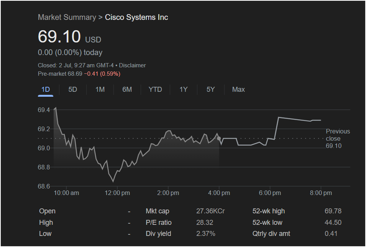
Task: Click the 68.8 y-axis label
Action: (x=44, y=167)
